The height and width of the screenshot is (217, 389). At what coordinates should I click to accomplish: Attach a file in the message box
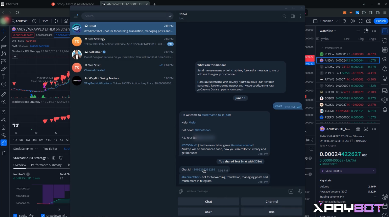point(181,191)
